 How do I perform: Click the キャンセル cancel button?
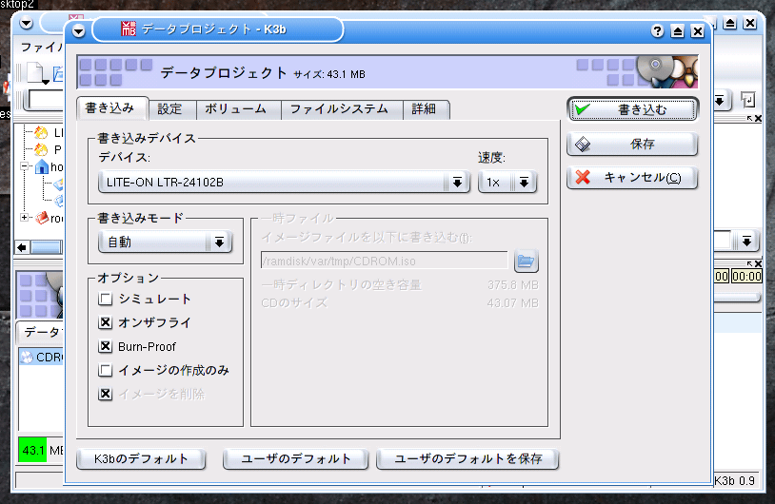coord(632,177)
